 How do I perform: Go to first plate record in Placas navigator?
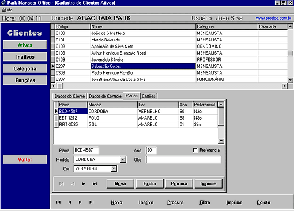[x=62, y=183]
